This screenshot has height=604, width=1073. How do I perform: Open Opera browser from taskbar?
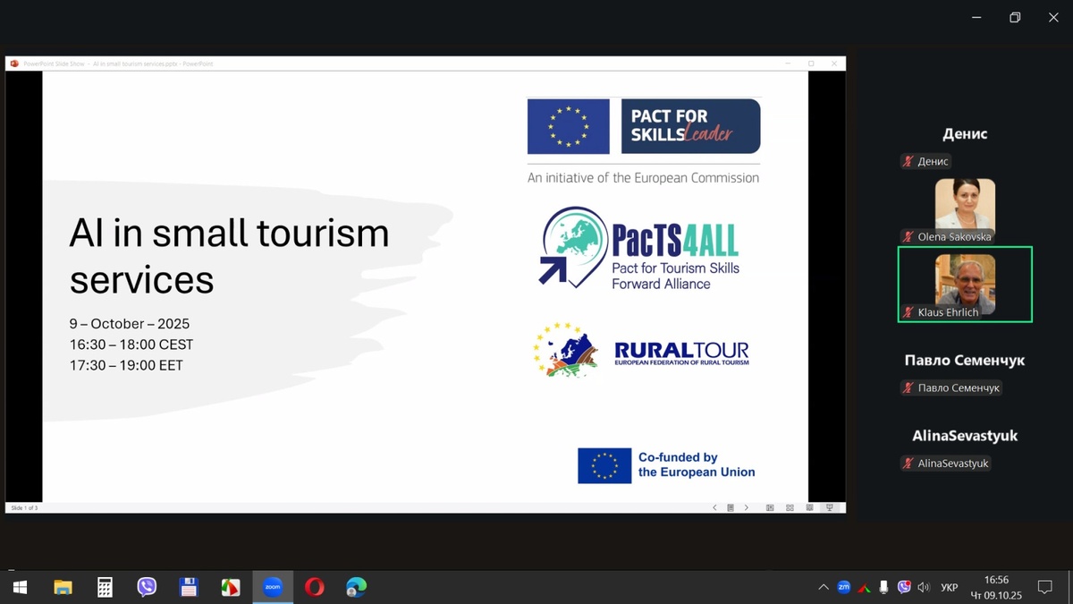tap(314, 587)
